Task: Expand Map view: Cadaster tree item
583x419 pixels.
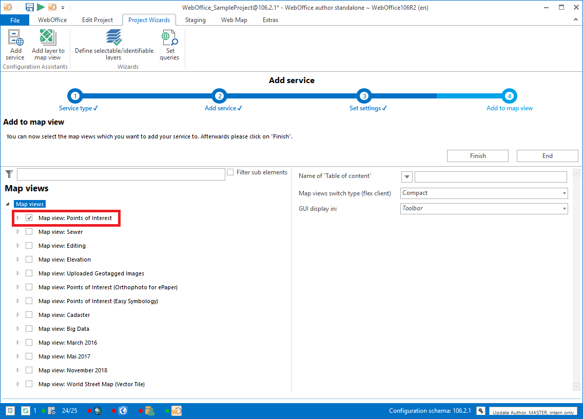Action: click(17, 314)
